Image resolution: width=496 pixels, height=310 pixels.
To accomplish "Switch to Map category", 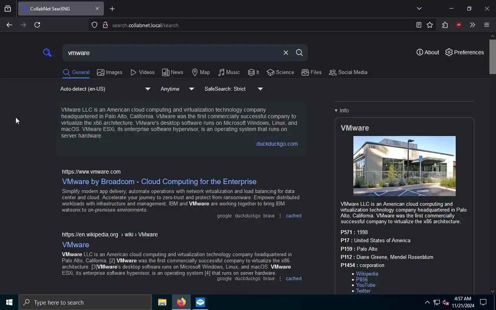I will coord(201,72).
